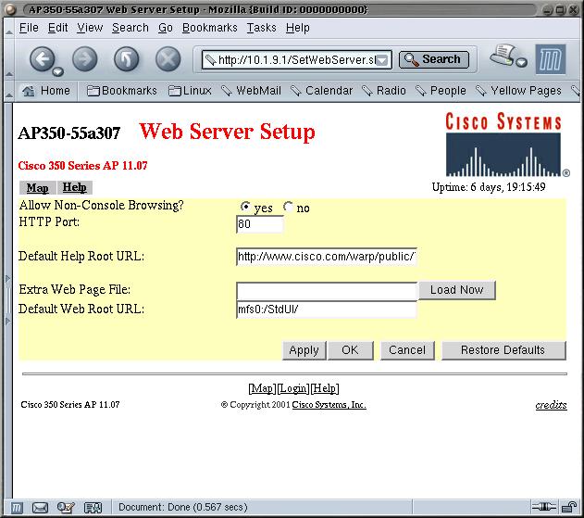Viewport: 584px width, 518px height.
Task: Open Composer from the status bar icon
Action: 66,507
